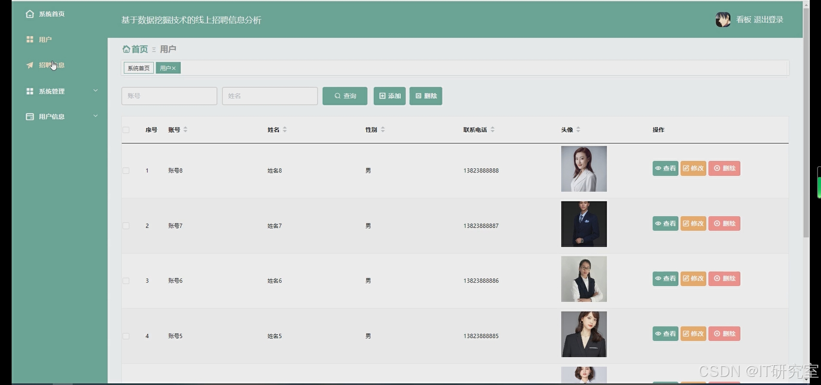The width and height of the screenshot is (821, 385).
Task: Sort by 姓名 column arrows
Action: pos(285,129)
